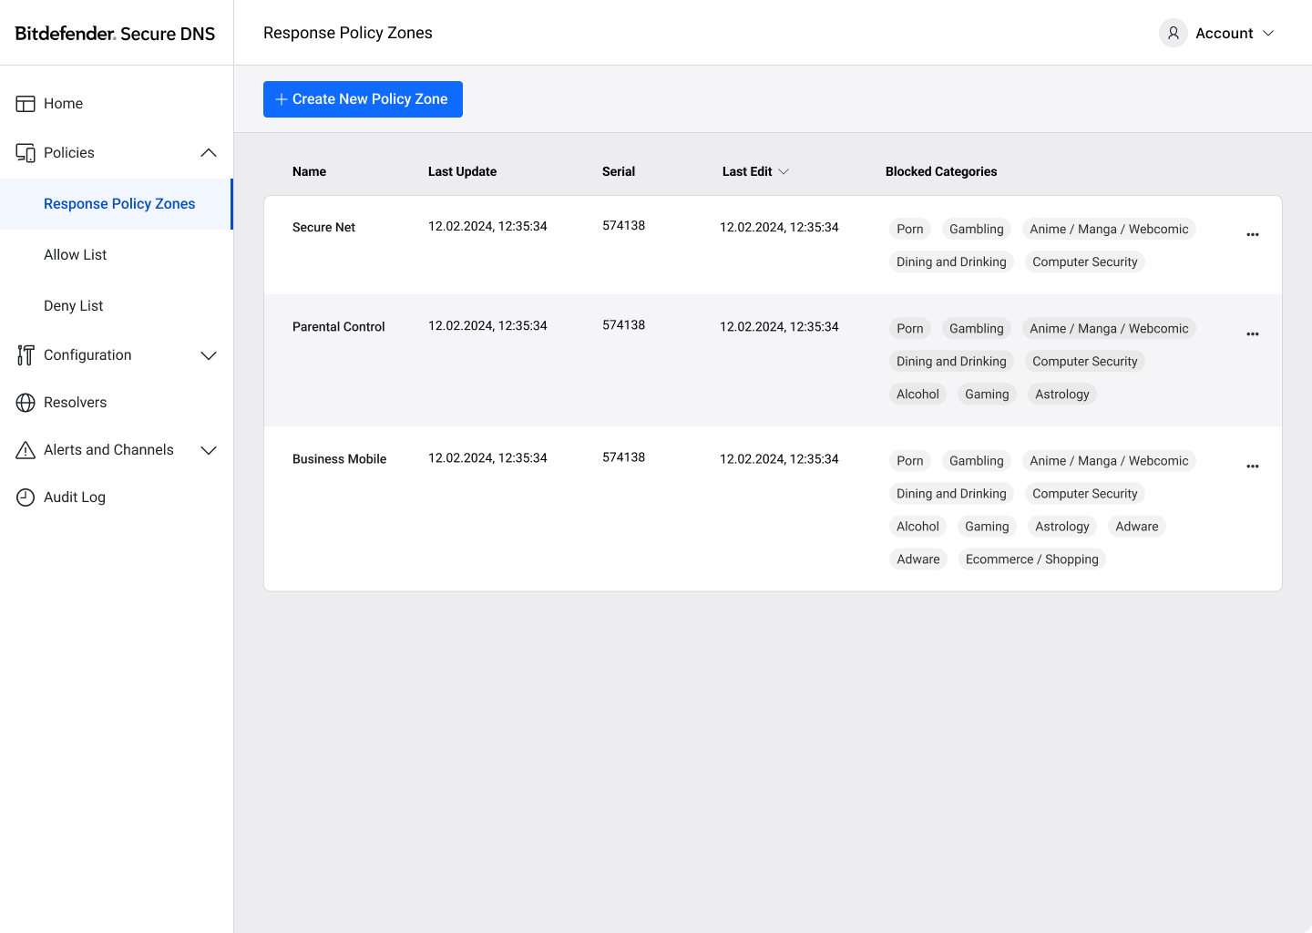1312x933 pixels.
Task: Collapse the Policies menu chevron
Action: pyautogui.click(x=209, y=153)
